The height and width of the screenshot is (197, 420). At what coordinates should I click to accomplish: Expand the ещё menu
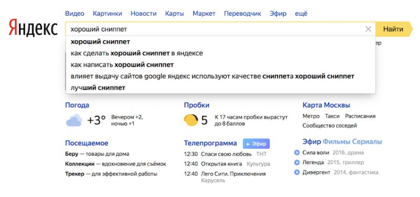301,14
